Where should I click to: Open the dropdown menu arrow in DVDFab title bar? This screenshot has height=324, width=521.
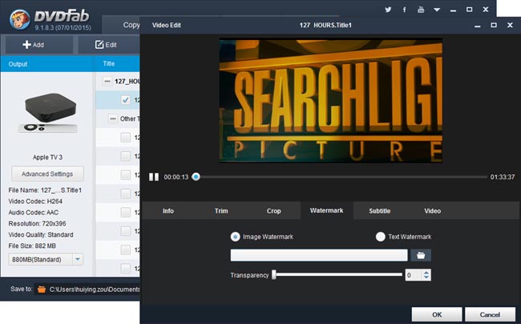click(x=437, y=10)
